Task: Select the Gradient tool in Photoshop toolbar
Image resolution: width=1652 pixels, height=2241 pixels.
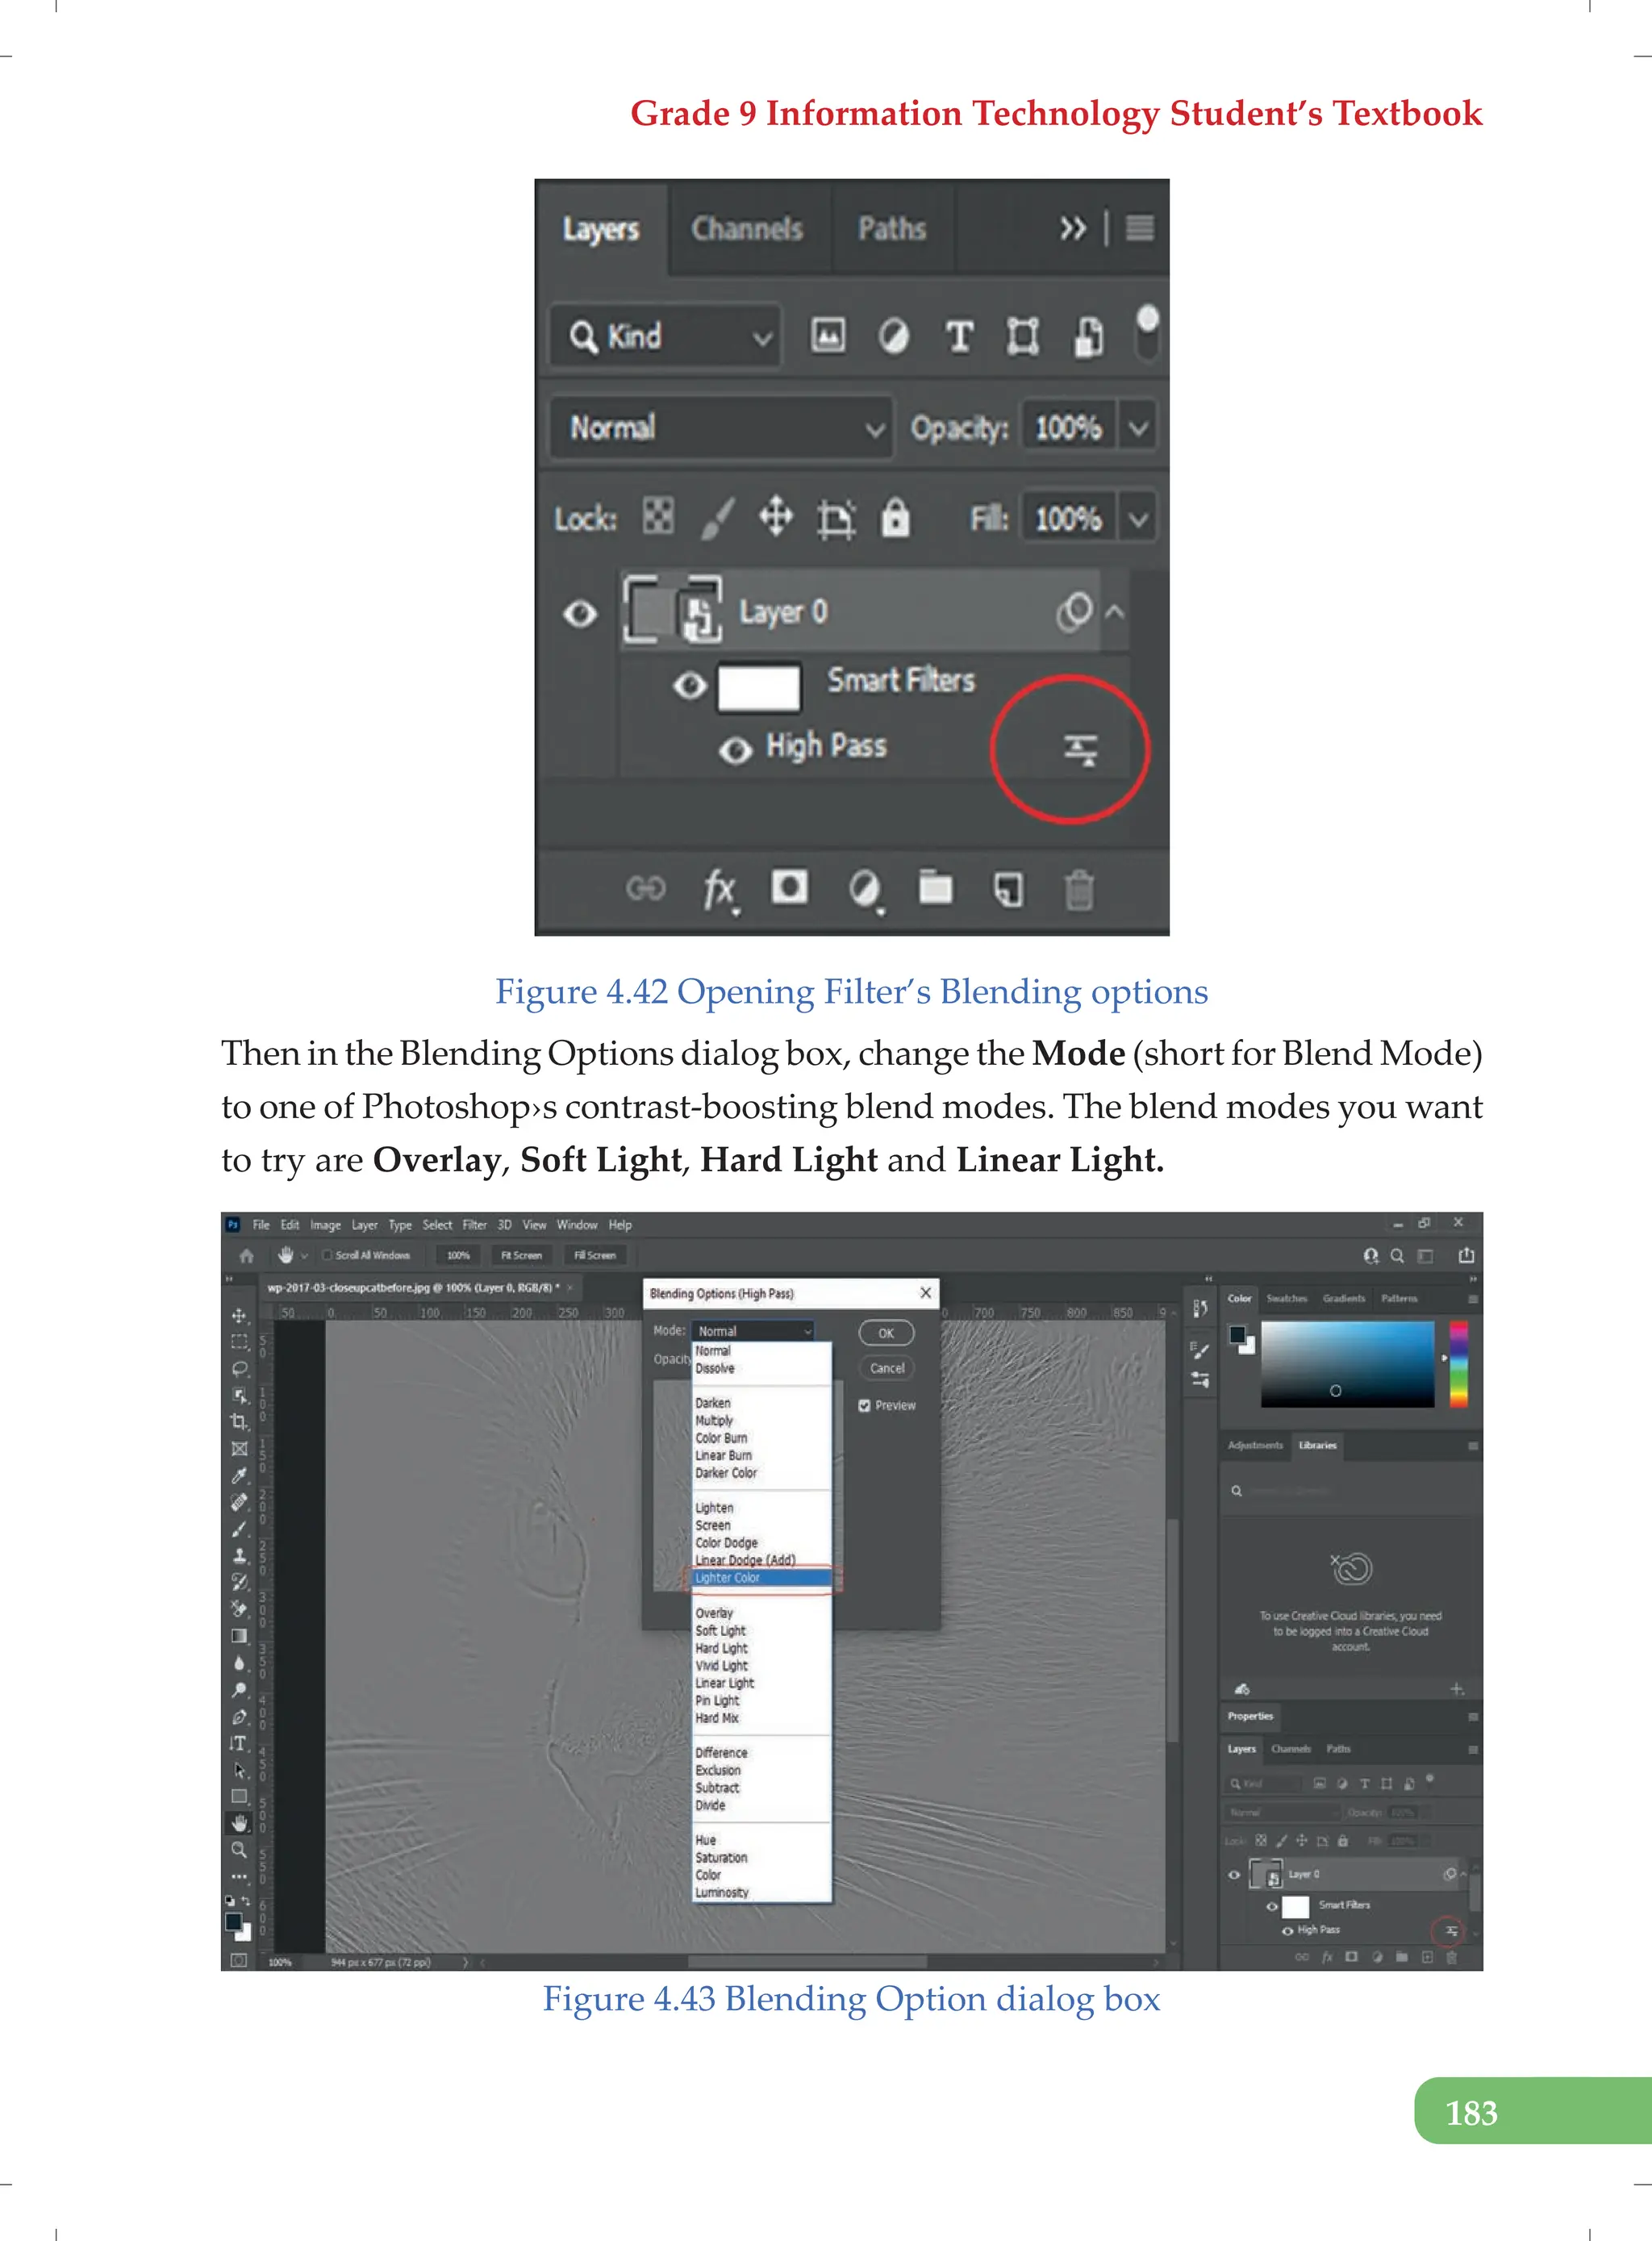Action: (x=239, y=1636)
